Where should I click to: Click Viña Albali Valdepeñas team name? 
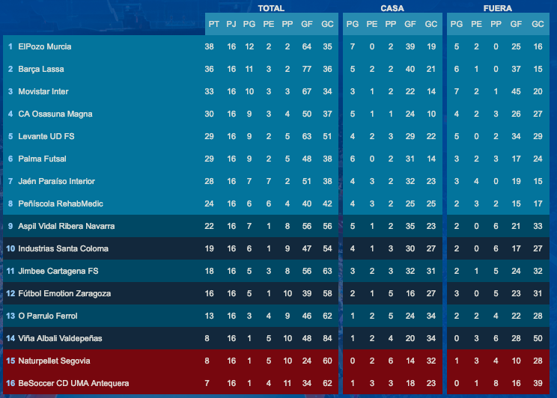pos(61,338)
